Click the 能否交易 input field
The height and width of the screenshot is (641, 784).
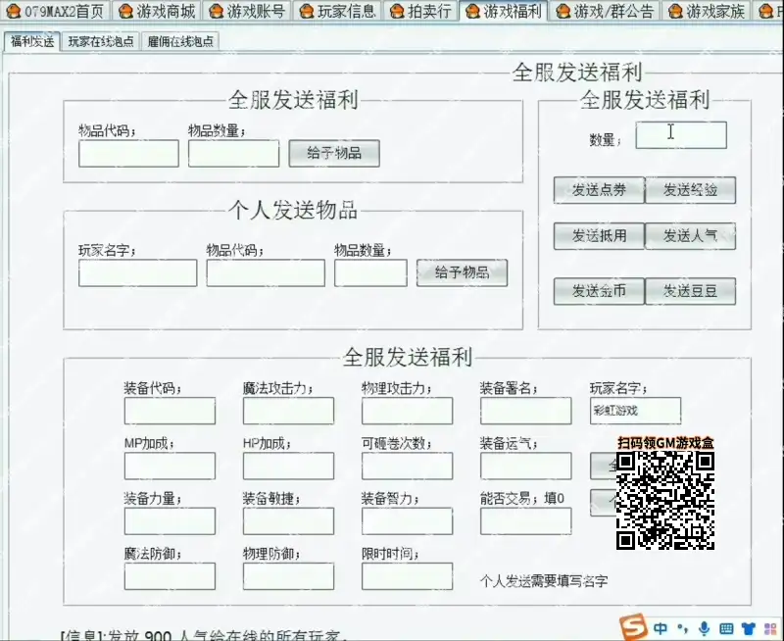point(526,521)
